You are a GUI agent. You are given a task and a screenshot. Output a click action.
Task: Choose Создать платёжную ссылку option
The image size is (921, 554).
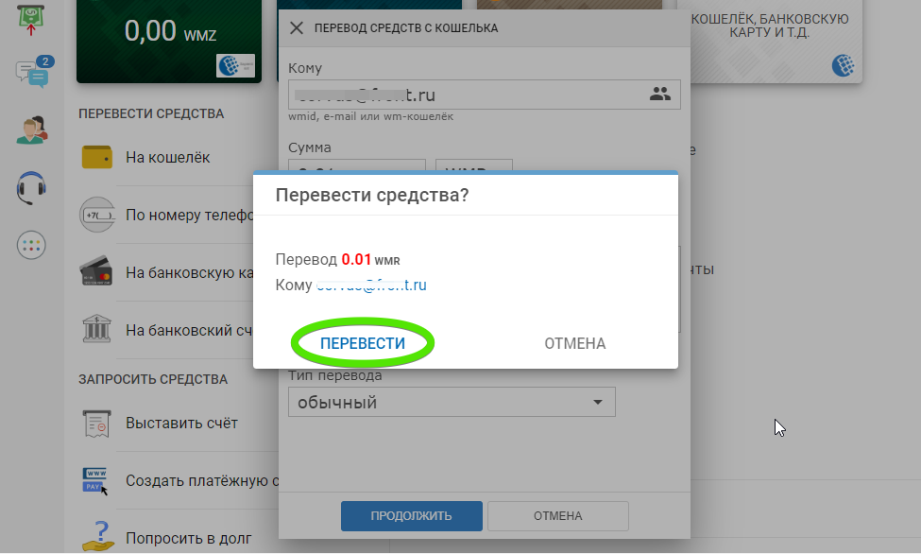click(x=201, y=480)
